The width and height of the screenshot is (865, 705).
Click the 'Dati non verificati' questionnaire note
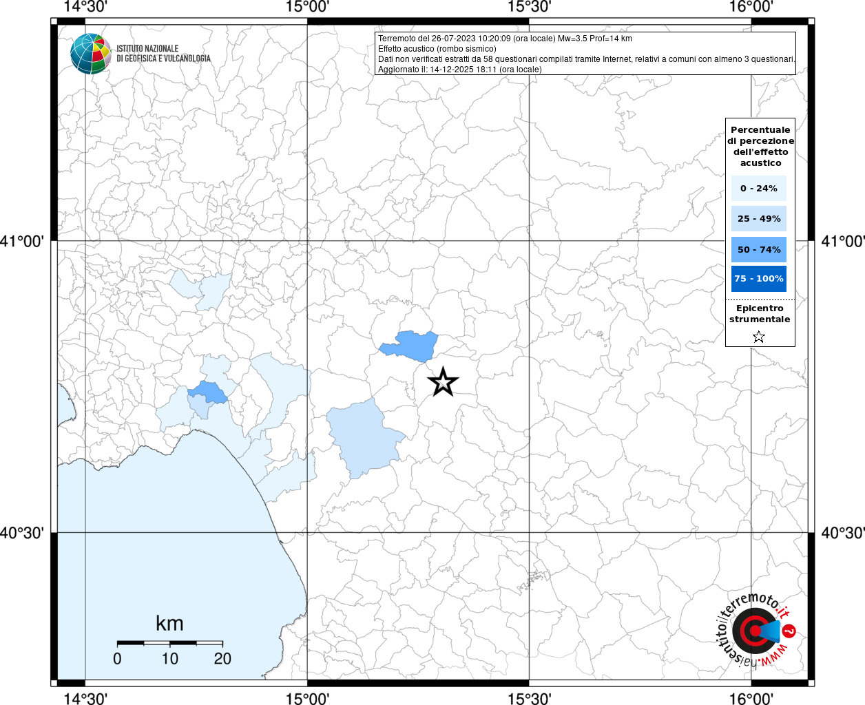[x=586, y=59]
